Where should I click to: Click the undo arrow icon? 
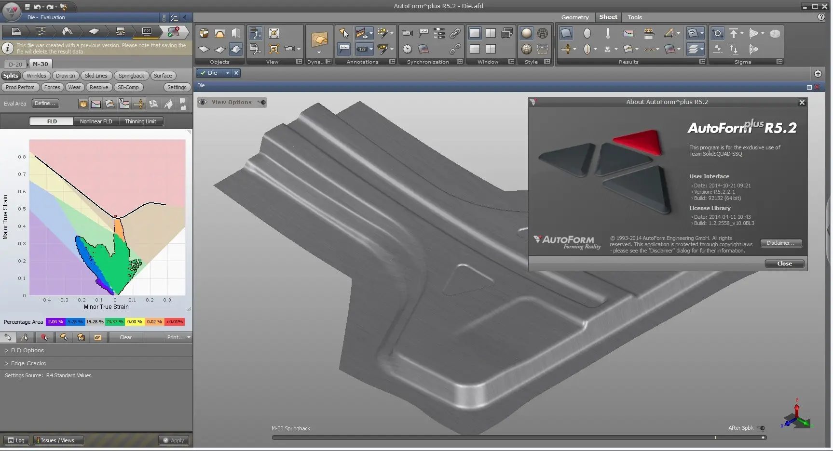[x=37, y=7]
